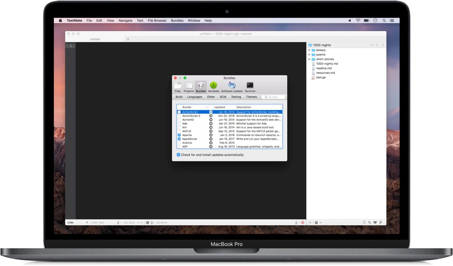This screenshot has height=266, width=453.
Task: Select the untitled document tab
Action: tap(95, 39)
